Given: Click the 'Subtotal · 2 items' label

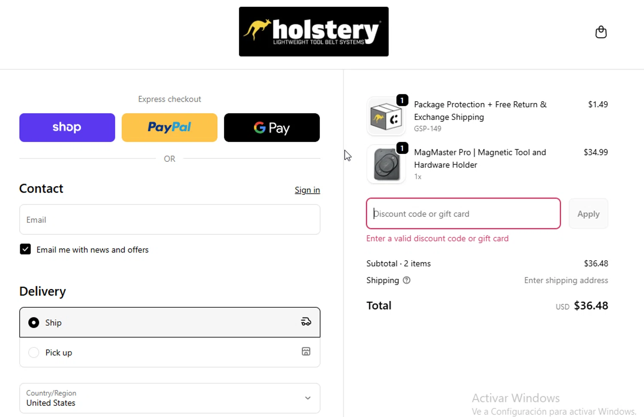Looking at the screenshot, I should click(x=398, y=263).
